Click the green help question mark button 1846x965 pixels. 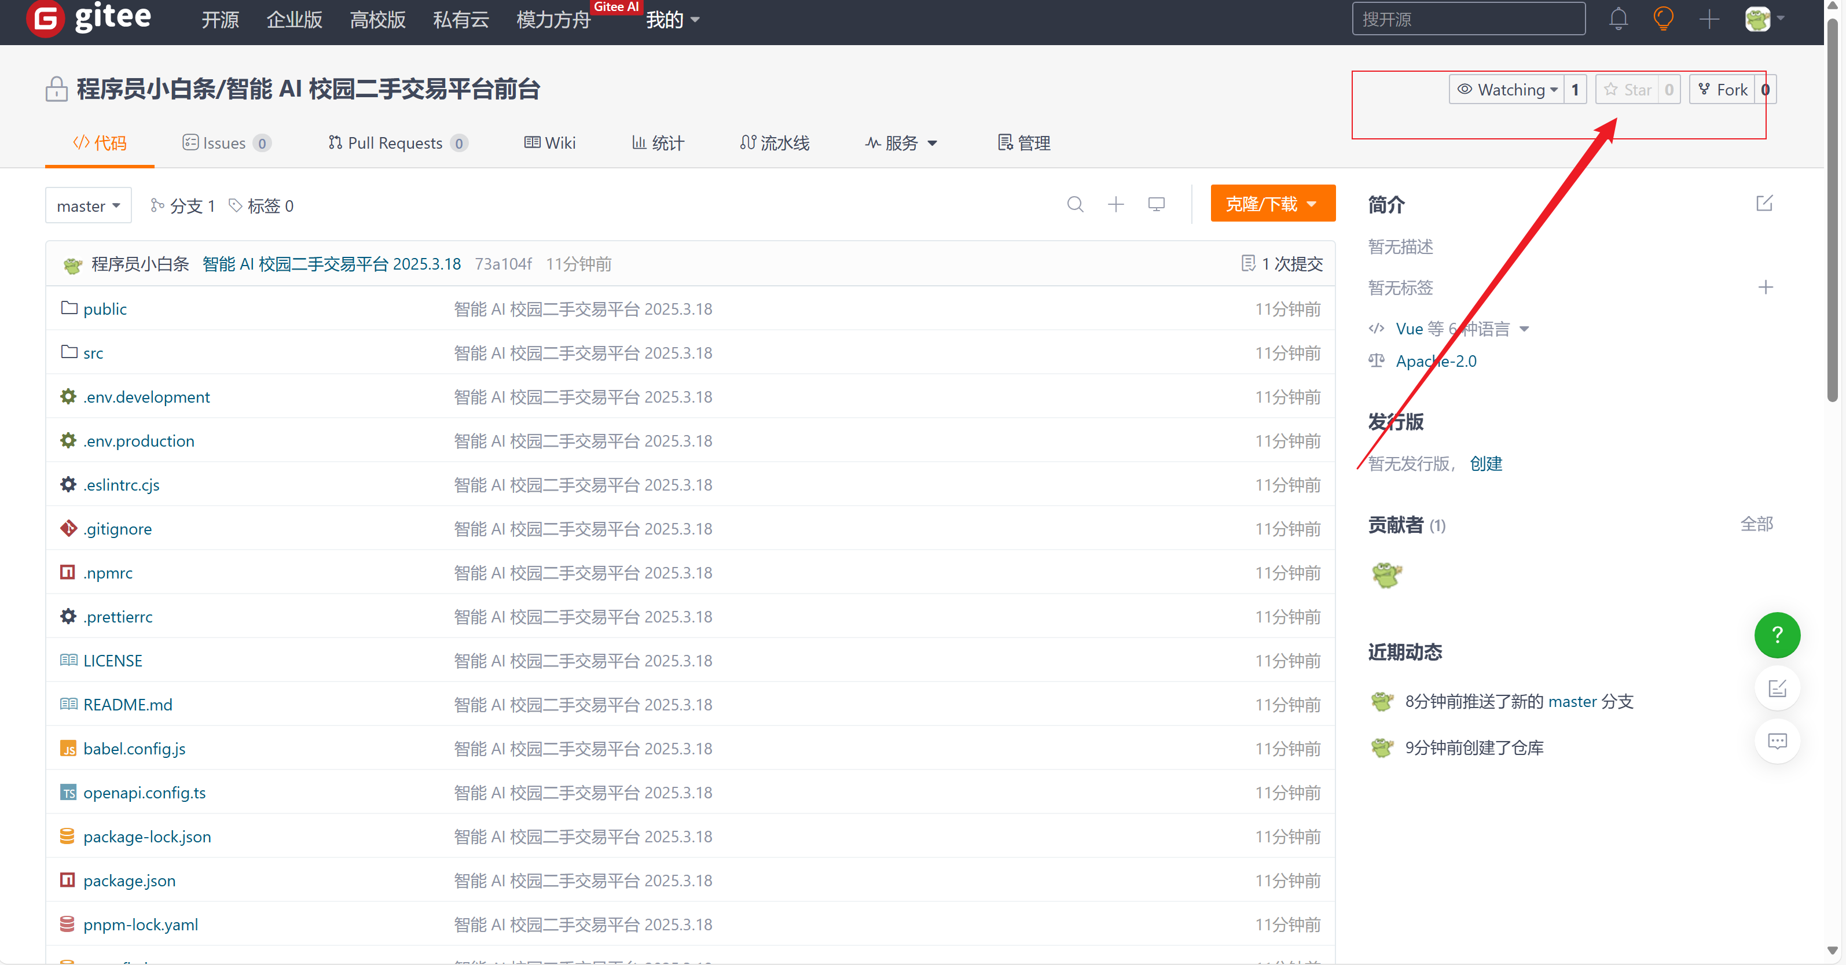(x=1776, y=635)
